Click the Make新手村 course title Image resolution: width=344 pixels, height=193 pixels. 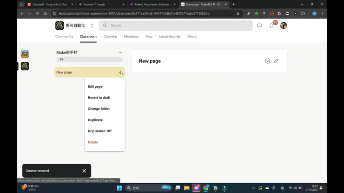(67, 52)
